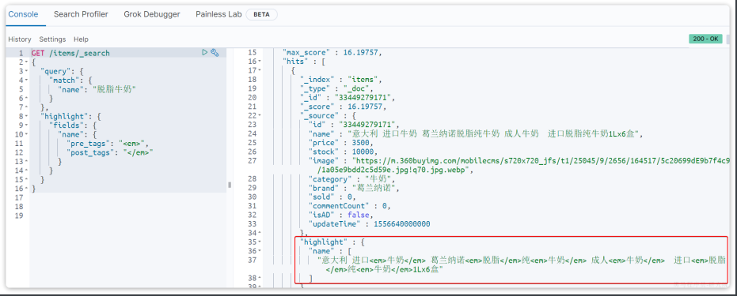Click the "isAD" : false line
Image resolution: width=737 pixels, height=296 pixels.
[x=341, y=215]
